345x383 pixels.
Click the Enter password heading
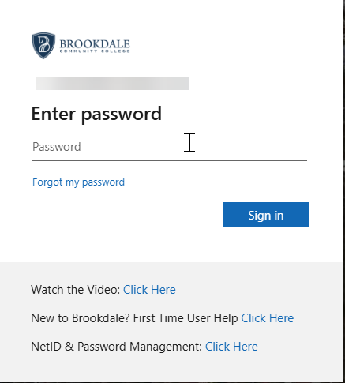pyautogui.click(x=96, y=114)
